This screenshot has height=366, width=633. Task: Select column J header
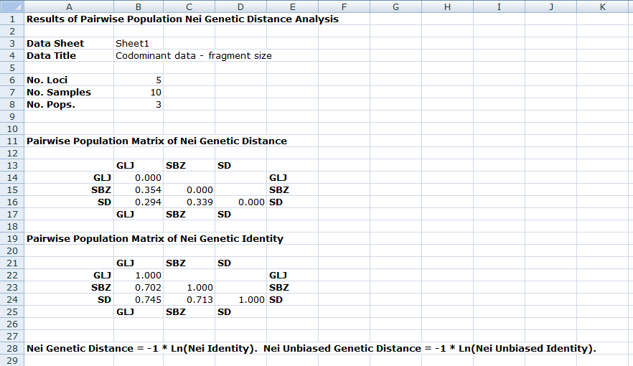point(550,6)
